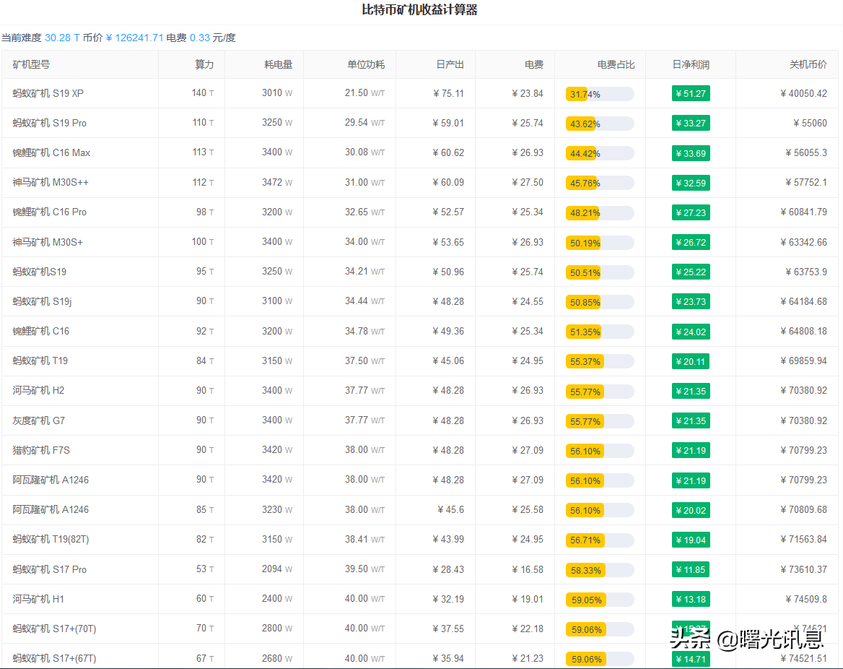
Task: Click efficiency value 21.50 W/T
Action: [364, 92]
